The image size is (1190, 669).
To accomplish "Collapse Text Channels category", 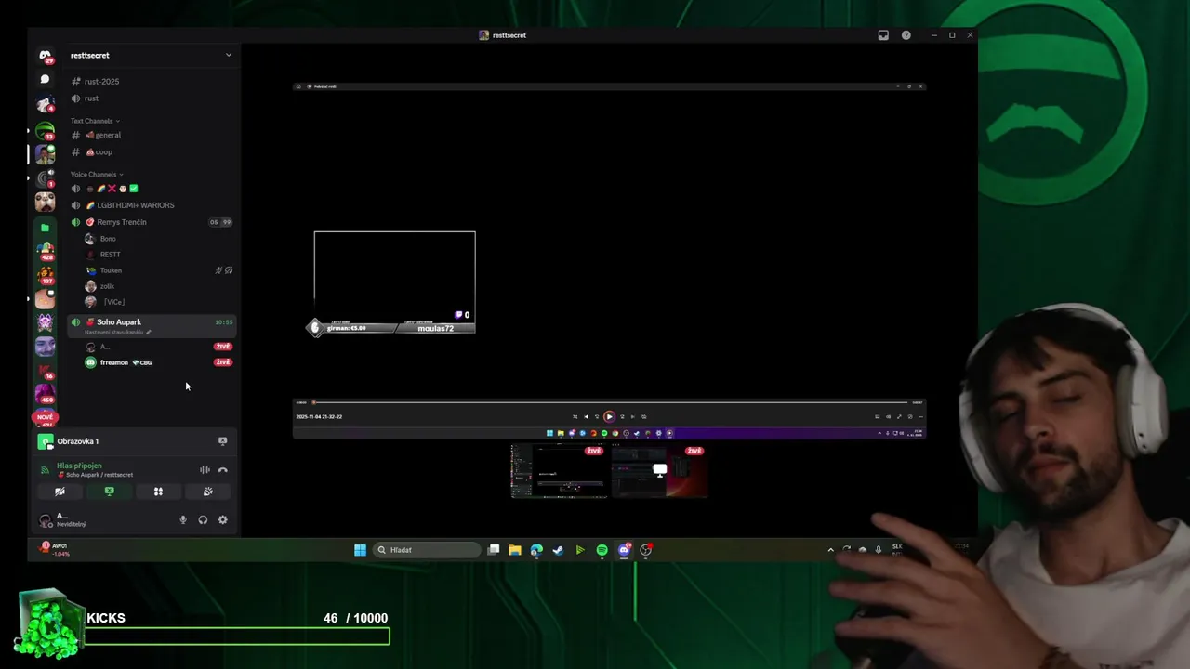I will click(x=95, y=121).
